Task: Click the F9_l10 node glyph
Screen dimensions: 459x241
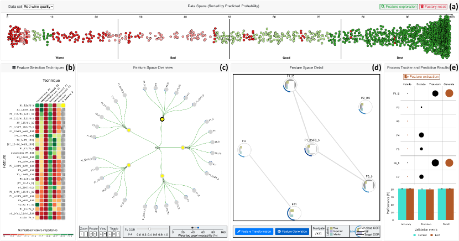Action: pos(365,107)
